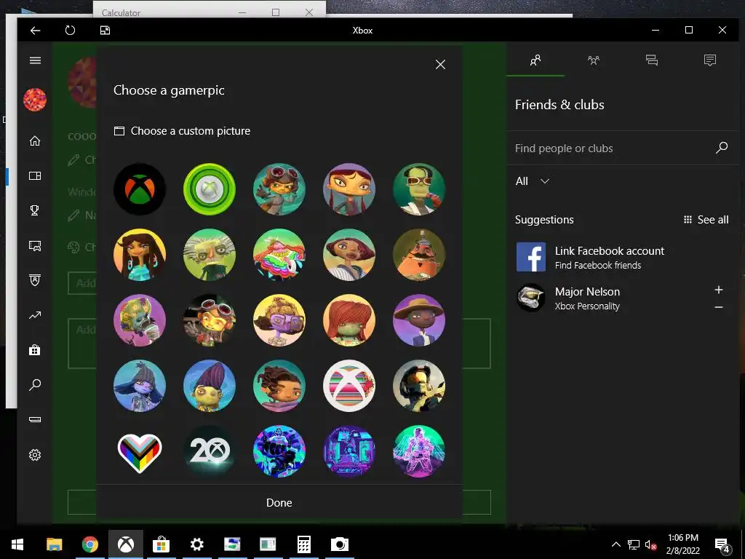
Task: Open Calculator from the taskbar
Action: click(x=304, y=544)
